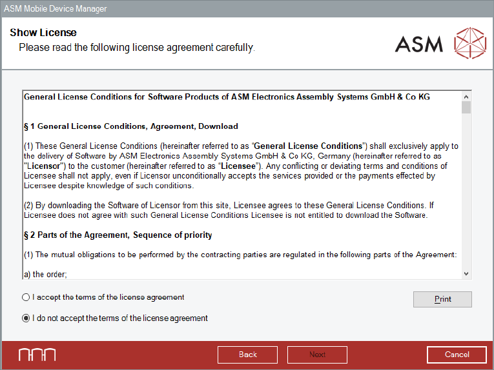This screenshot has width=494, height=370.
Task: Click the '§ 2 Parts of the Agreement' heading
Action: click(118, 235)
